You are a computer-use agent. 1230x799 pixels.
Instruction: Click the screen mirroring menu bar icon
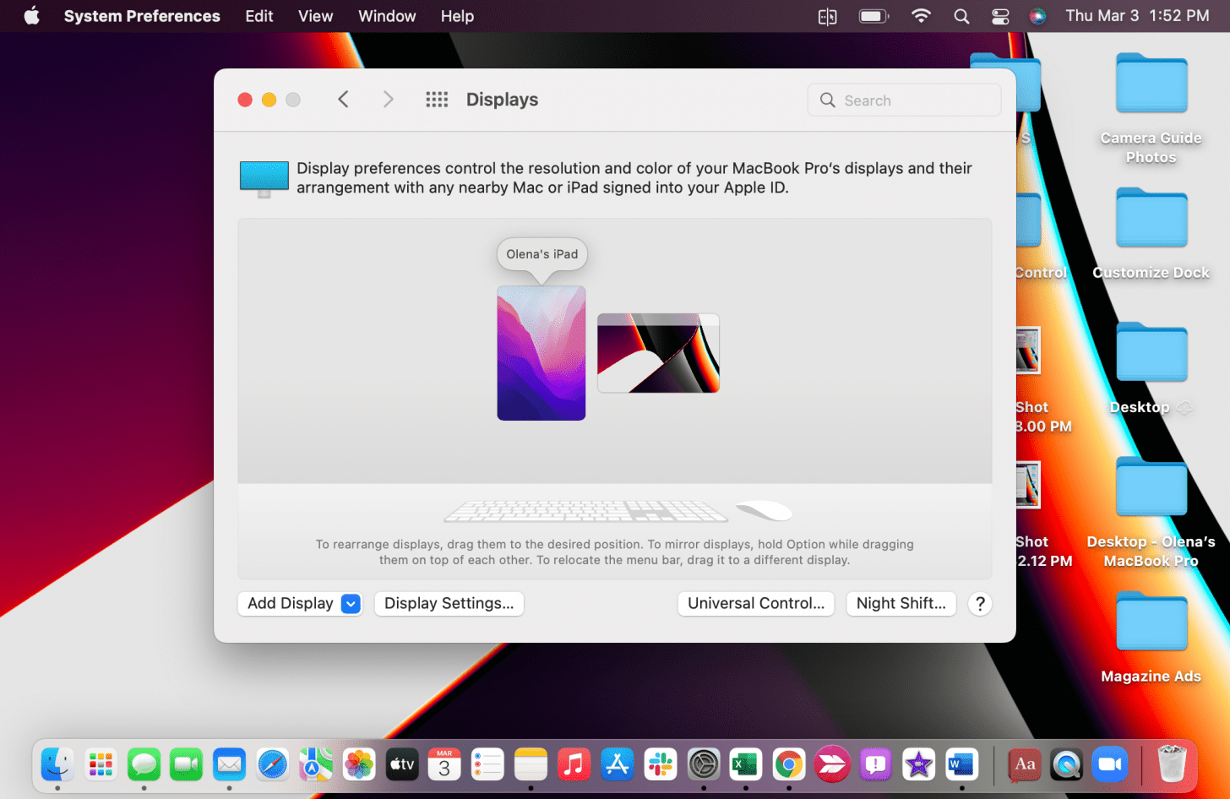click(x=827, y=16)
